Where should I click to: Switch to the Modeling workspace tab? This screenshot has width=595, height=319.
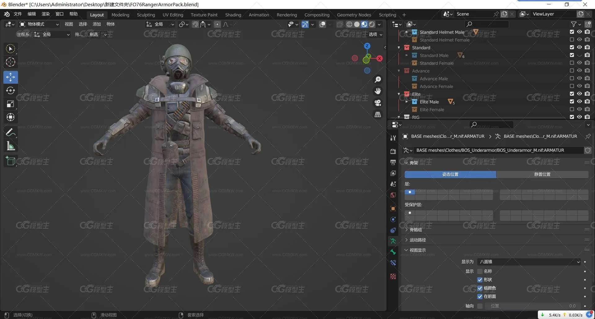tap(120, 15)
